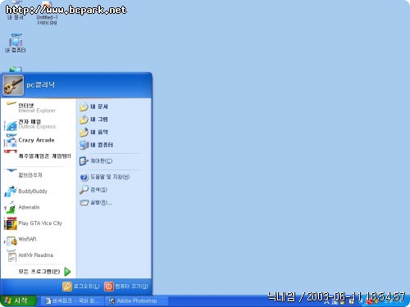Click the Outlook Express envelope icon
Screen dimensions: 410x307
coord(11,125)
